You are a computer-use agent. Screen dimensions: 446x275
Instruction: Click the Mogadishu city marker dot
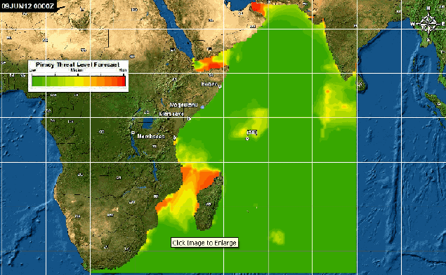[x=202, y=107]
